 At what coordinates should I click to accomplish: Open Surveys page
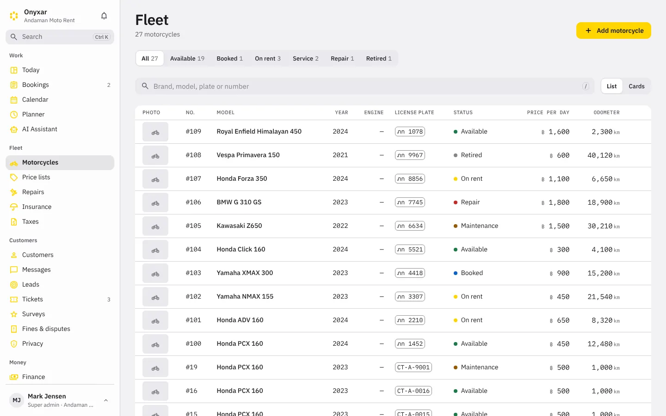60,314
